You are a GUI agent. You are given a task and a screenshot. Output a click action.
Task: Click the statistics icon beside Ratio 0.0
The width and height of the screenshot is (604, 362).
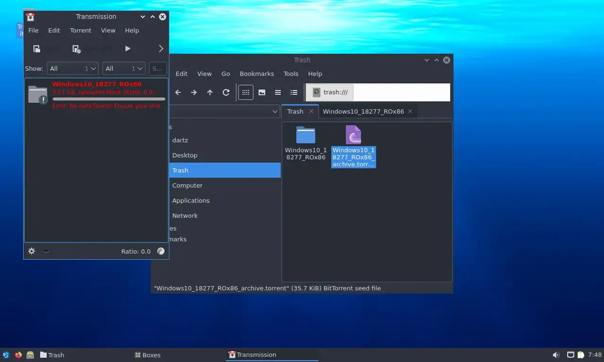click(161, 251)
